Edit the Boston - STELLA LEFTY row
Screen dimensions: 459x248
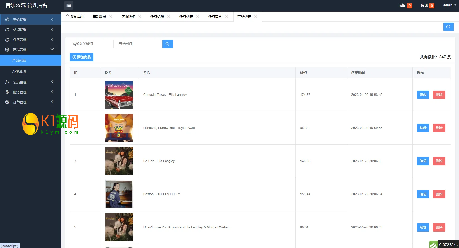(423, 194)
